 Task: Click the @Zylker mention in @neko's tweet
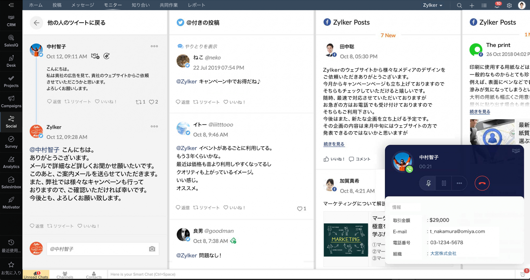[187, 81]
